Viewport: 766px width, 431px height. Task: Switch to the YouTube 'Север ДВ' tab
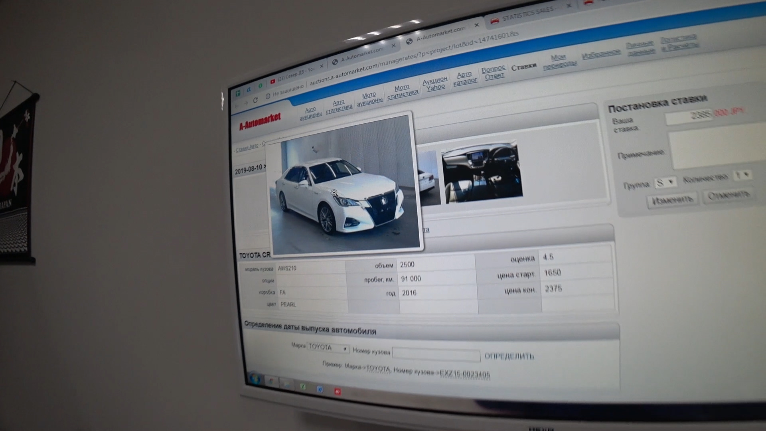pos(296,74)
